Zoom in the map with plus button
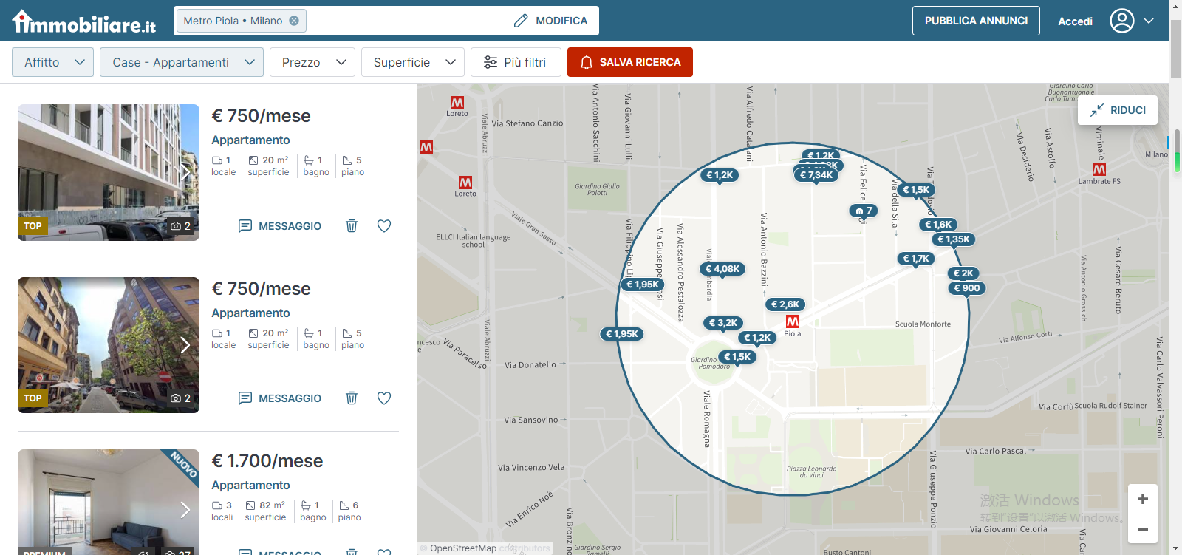The image size is (1182, 555). pos(1143,499)
